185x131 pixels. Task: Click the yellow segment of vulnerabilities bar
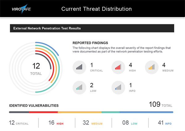click(x=80, y=112)
